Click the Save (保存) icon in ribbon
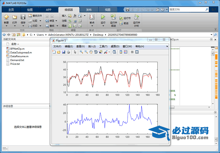Image resolution: width=220 pixels, height=153 pixels. tap(23, 17)
